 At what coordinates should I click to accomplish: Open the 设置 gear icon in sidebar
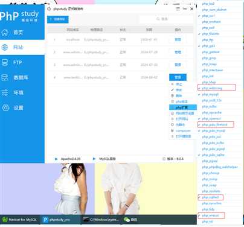coord(5,108)
